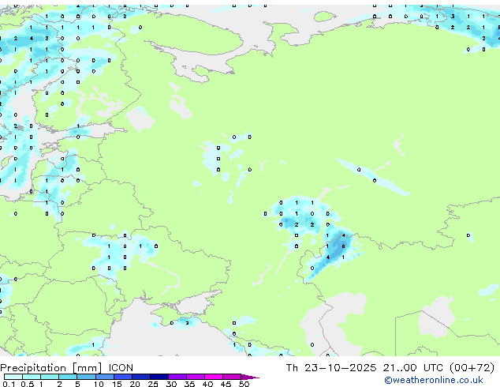The width and height of the screenshot is (500, 387).
Task: Click the '(00+72)' forecast offset text
Action: pyautogui.click(x=472, y=368)
